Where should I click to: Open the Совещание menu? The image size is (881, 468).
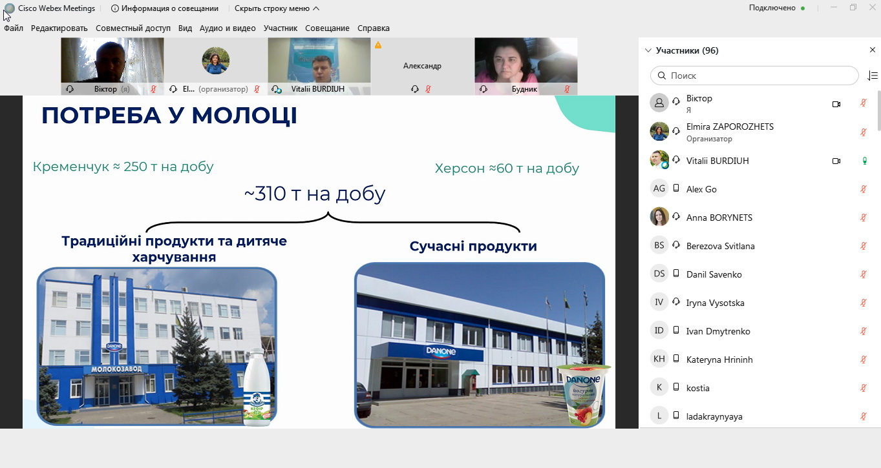[x=327, y=28]
